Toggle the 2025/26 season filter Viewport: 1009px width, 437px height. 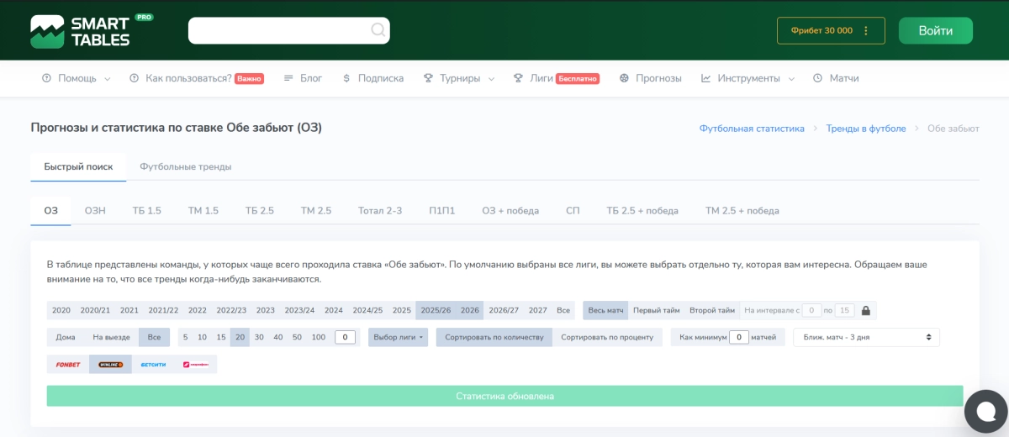click(435, 310)
